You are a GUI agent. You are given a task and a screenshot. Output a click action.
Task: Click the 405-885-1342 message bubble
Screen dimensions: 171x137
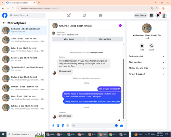click(x=65, y=116)
